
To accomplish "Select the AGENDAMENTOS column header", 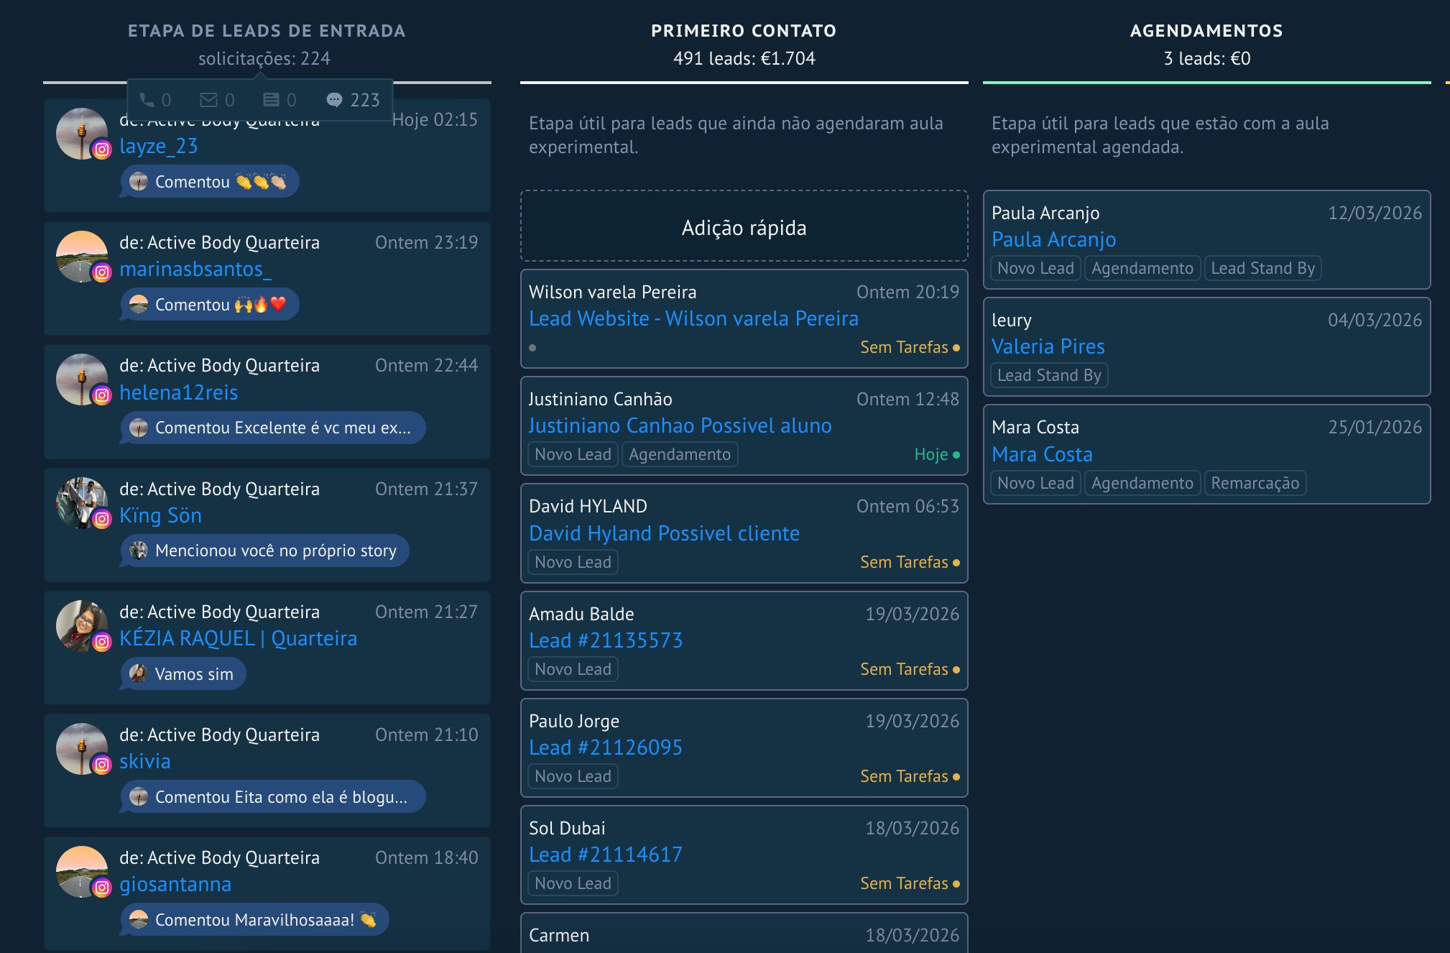I will (x=1205, y=30).
